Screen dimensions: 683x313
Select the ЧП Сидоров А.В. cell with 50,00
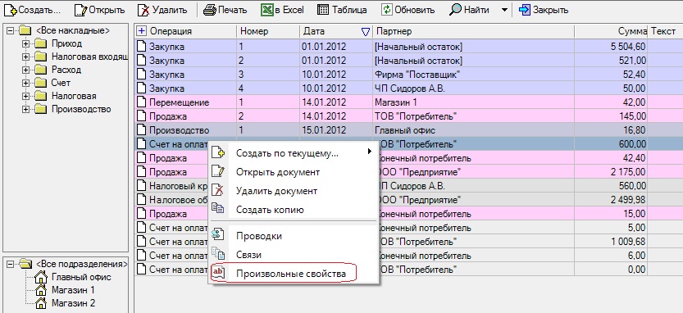[473, 88]
